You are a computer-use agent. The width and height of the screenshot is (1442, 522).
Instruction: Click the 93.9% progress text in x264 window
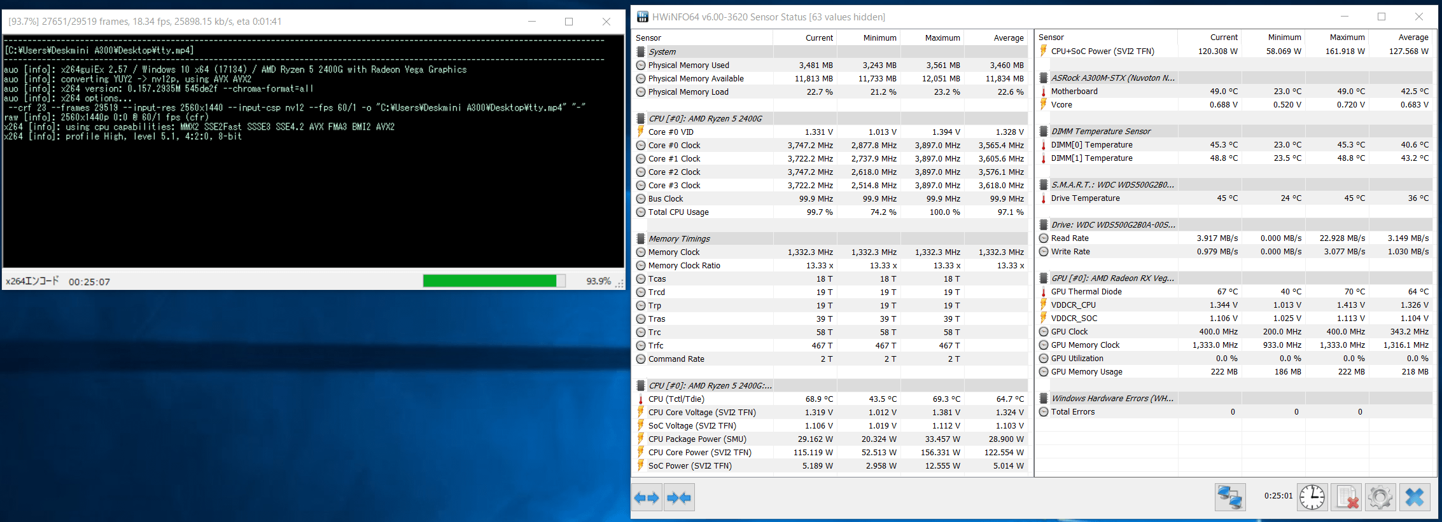(598, 281)
